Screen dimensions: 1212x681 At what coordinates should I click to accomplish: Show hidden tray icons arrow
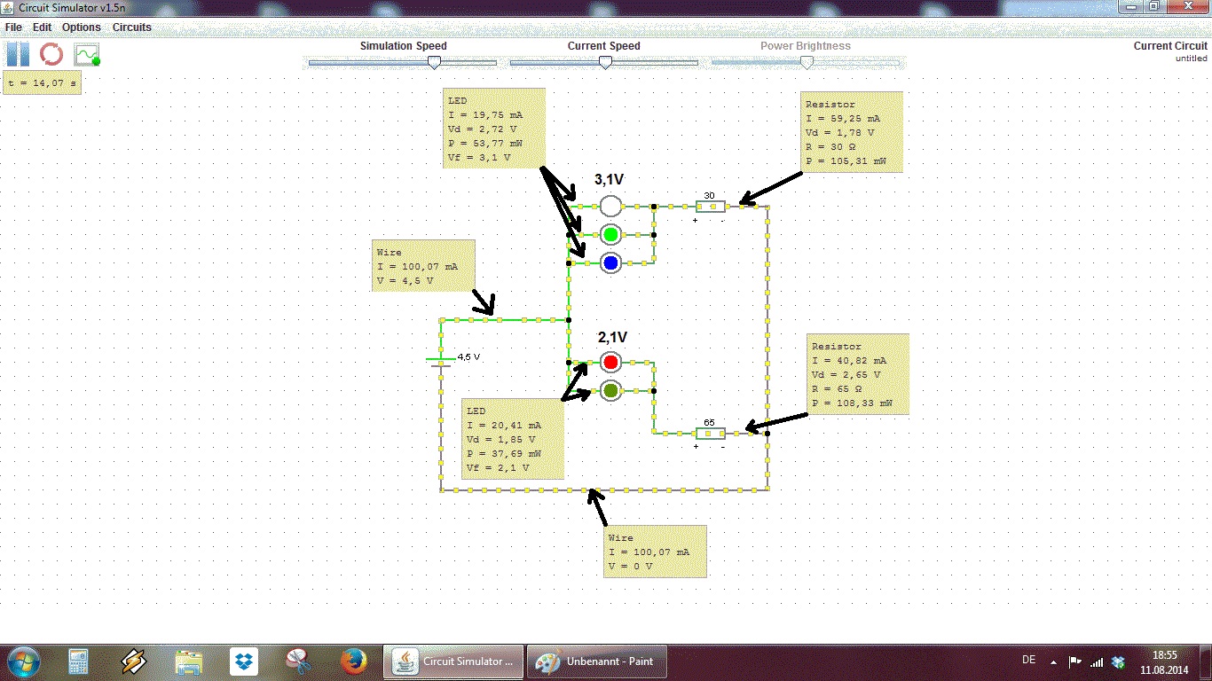pyautogui.click(x=1054, y=661)
